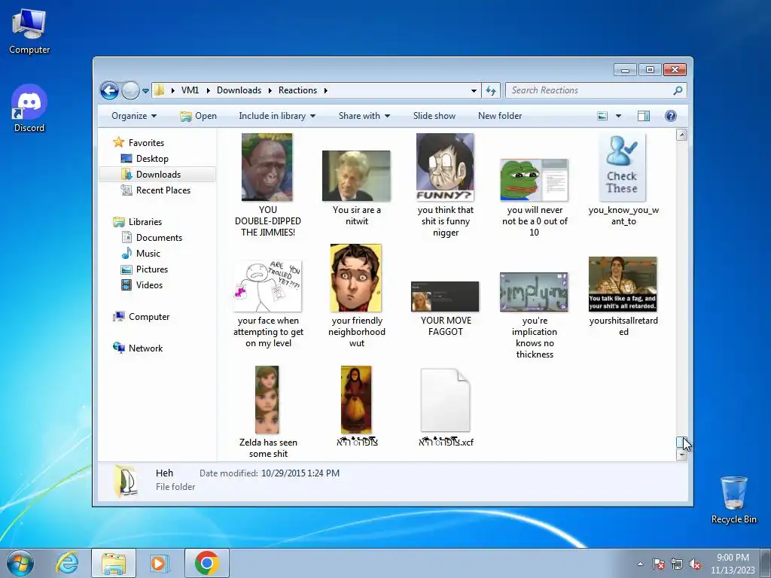Switch to Google Chrome on the taskbar
Screen dimensions: 771x578
pos(206,563)
